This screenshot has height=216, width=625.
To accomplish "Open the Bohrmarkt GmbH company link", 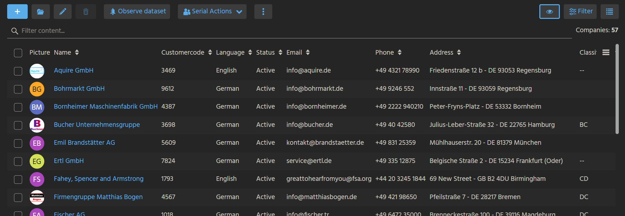I will click(x=79, y=88).
